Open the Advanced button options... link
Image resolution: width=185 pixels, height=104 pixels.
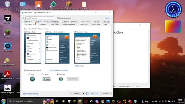point(59,70)
